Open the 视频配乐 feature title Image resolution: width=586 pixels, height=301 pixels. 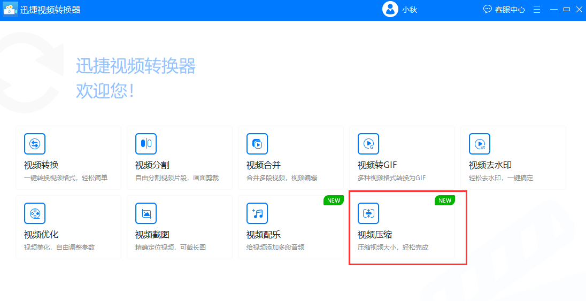click(x=264, y=235)
